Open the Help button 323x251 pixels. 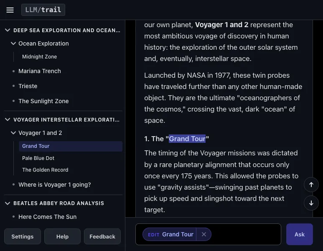tap(62, 236)
